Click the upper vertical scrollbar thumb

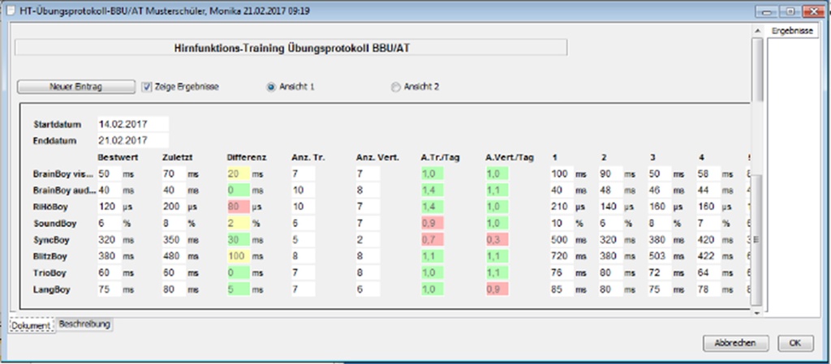[757, 69]
